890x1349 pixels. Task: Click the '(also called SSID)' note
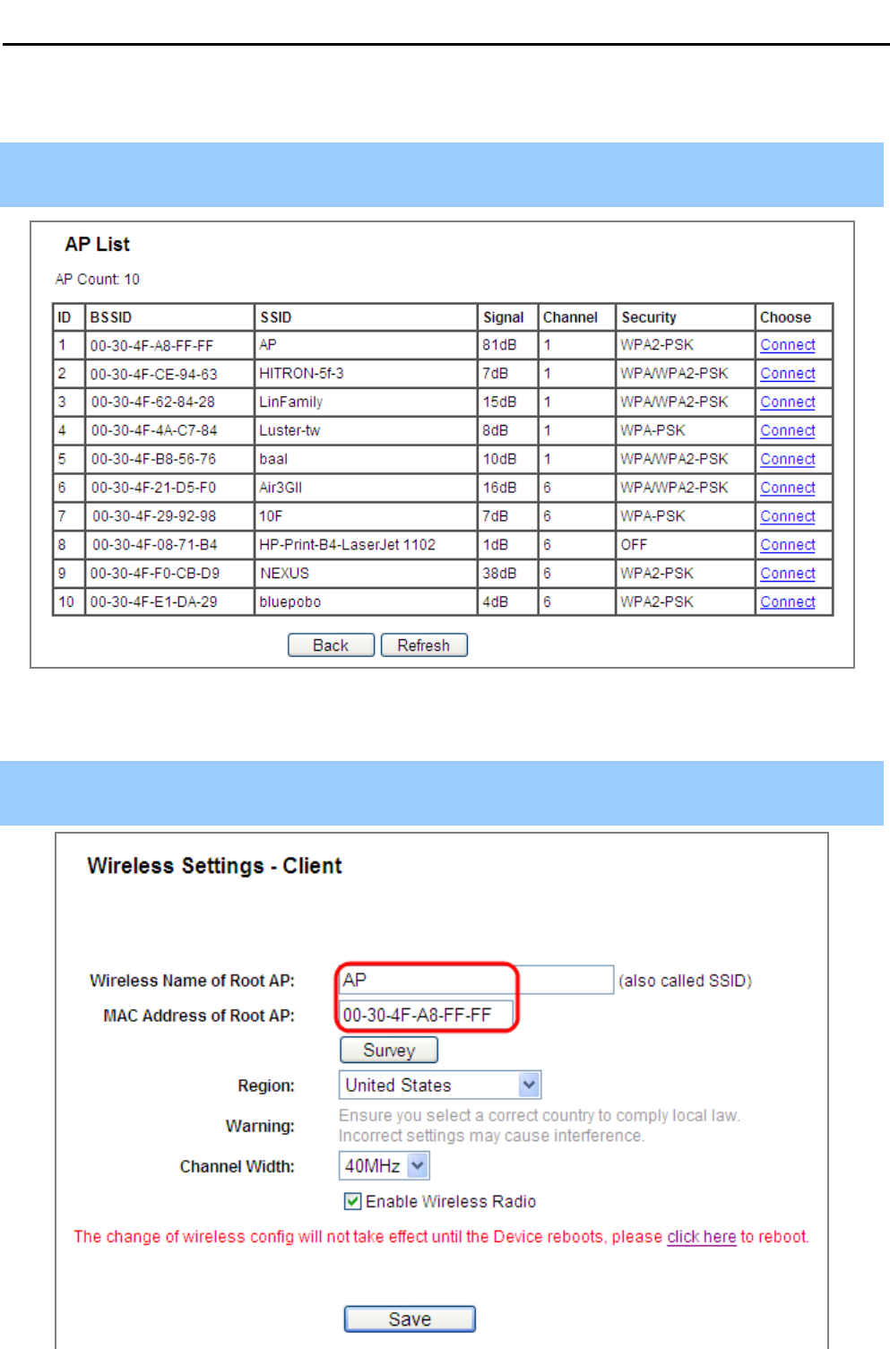(685, 981)
